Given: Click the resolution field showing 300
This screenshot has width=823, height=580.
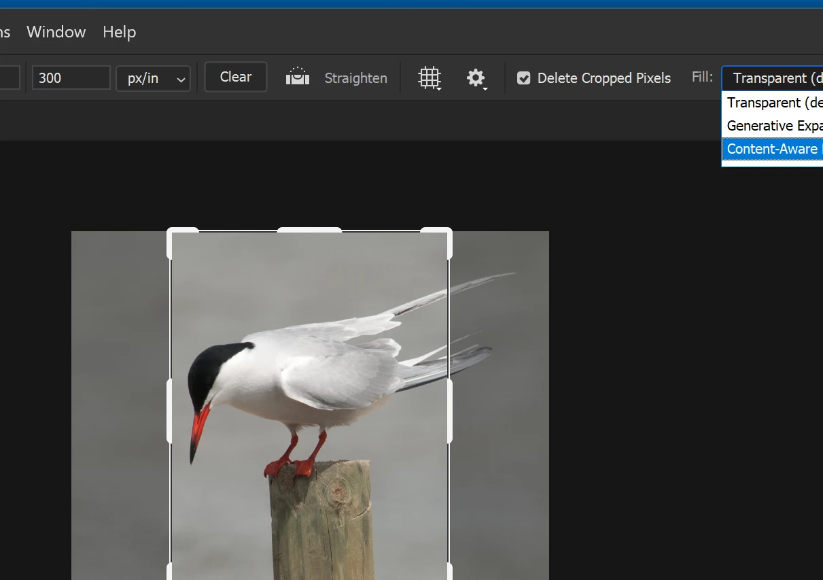Looking at the screenshot, I should 71,78.
